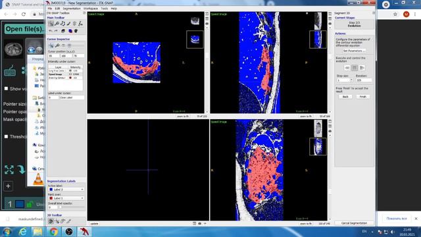The height and width of the screenshot is (237, 421).
Task: Open the File menu
Action: point(50,9)
